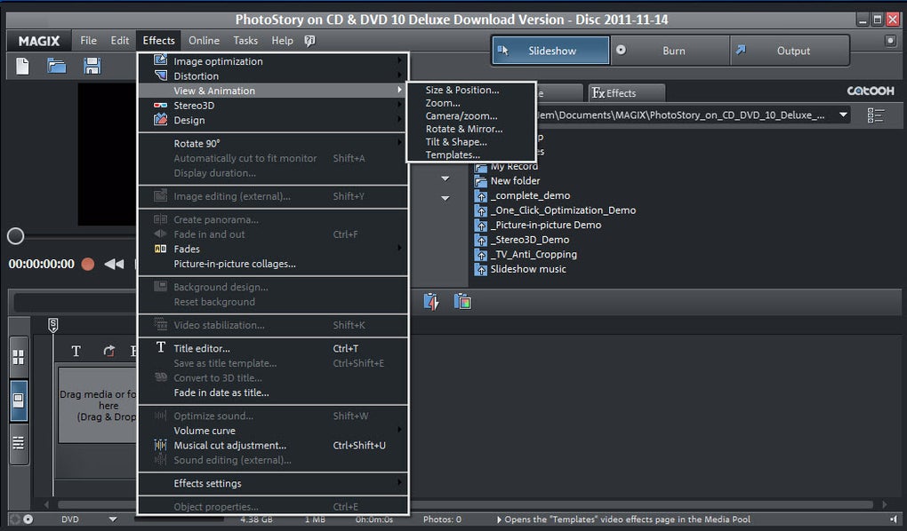
Task: Click the Save project floppy disk icon
Action: pyautogui.click(x=92, y=66)
